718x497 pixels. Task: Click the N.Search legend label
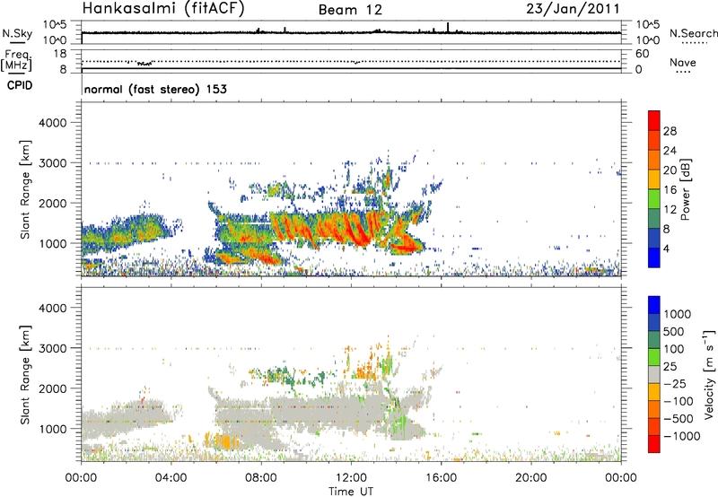693,33
